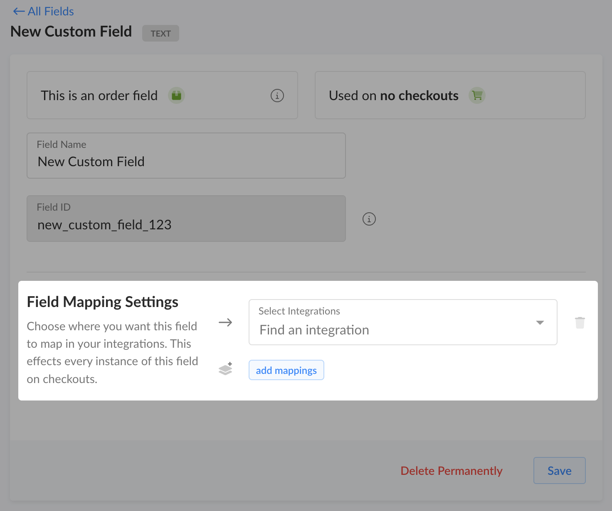Click the Field ID input box
Viewport: 612px width, 511px height.
coord(186,219)
